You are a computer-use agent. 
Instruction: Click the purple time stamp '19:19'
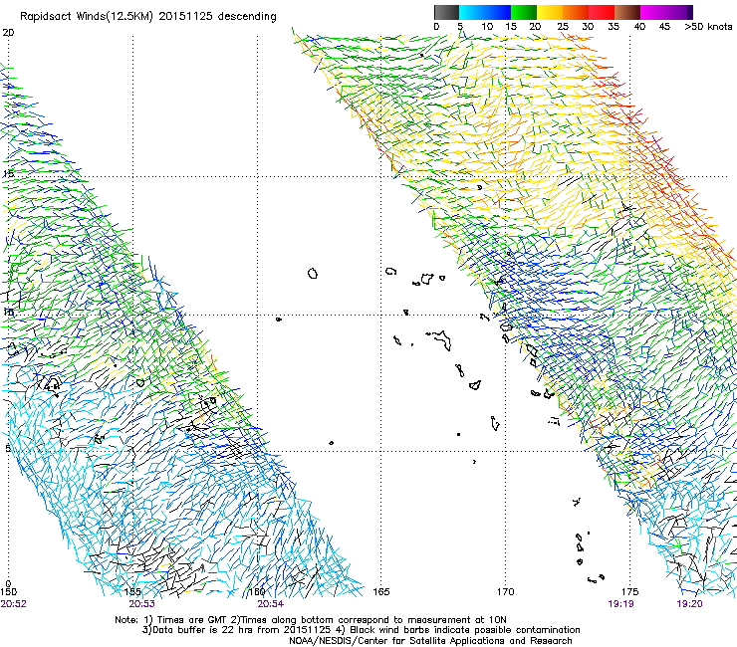click(620, 604)
